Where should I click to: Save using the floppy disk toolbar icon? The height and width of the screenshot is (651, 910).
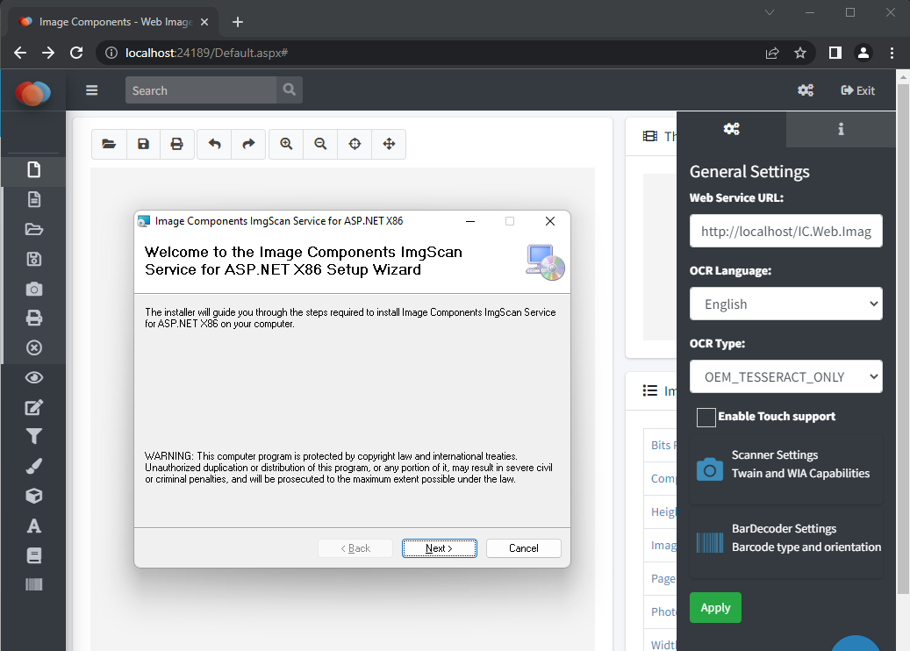143,144
